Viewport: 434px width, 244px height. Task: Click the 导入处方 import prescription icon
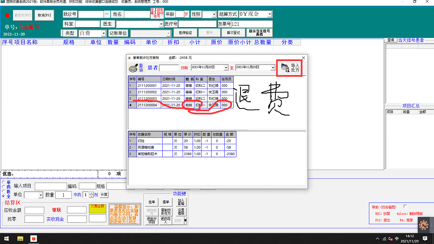[289, 68]
